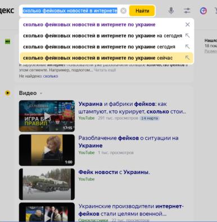Image resolution: width=217 pixels, height=222 pixels.
Task: Insert the 'сегодня' suggestion using its arrow icon
Action: point(187,47)
